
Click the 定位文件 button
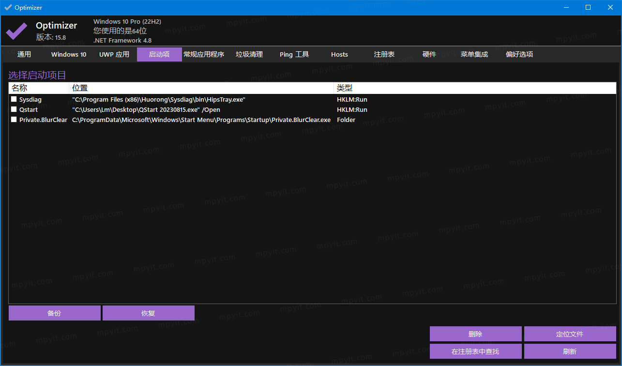(570, 334)
